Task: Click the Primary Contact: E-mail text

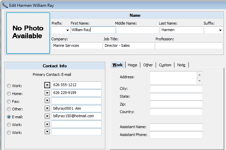Action: pyautogui.click(x=52, y=74)
